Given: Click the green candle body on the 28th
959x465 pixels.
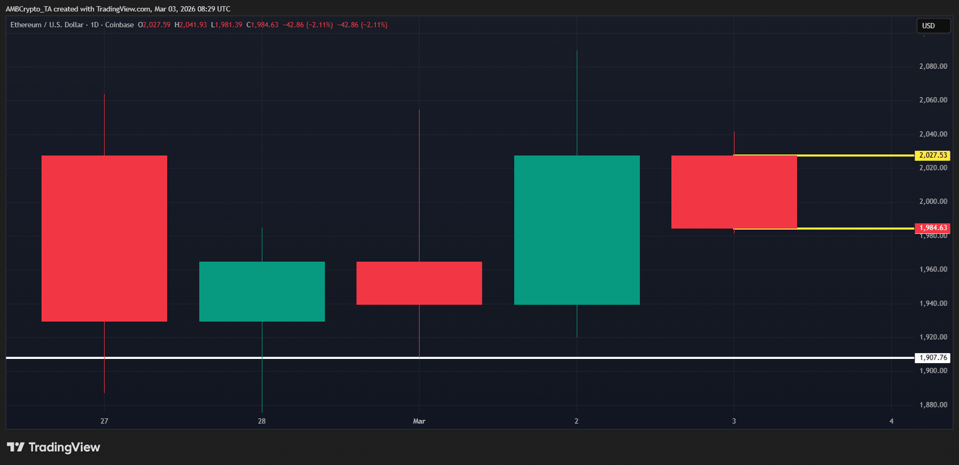Looking at the screenshot, I should coord(262,291).
